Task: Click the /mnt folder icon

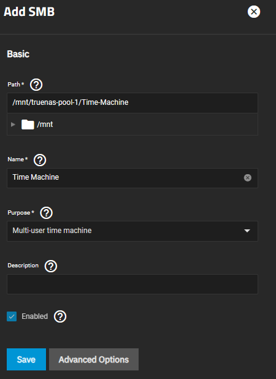Action: [28, 124]
